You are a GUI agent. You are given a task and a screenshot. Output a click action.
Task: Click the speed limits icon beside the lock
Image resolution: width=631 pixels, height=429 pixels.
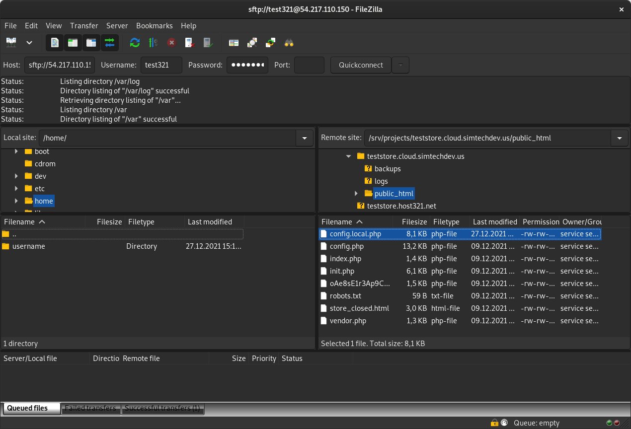pyautogui.click(x=504, y=423)
